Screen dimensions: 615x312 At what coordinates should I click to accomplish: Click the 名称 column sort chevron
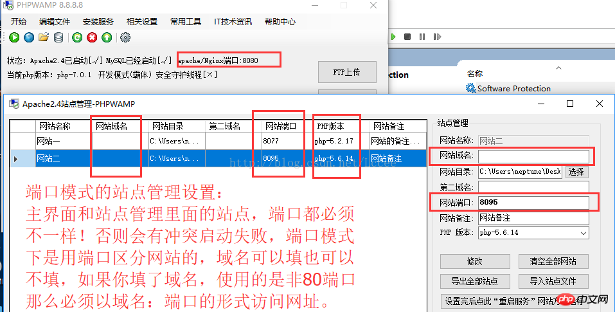[x=558, y=68]
